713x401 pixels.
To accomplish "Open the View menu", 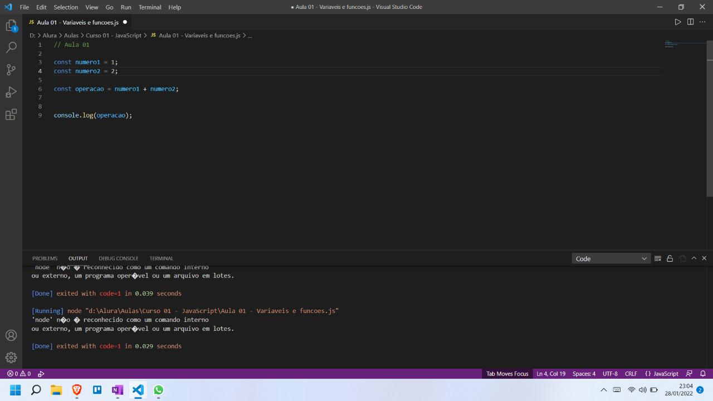I will click(x=92, y=7).
